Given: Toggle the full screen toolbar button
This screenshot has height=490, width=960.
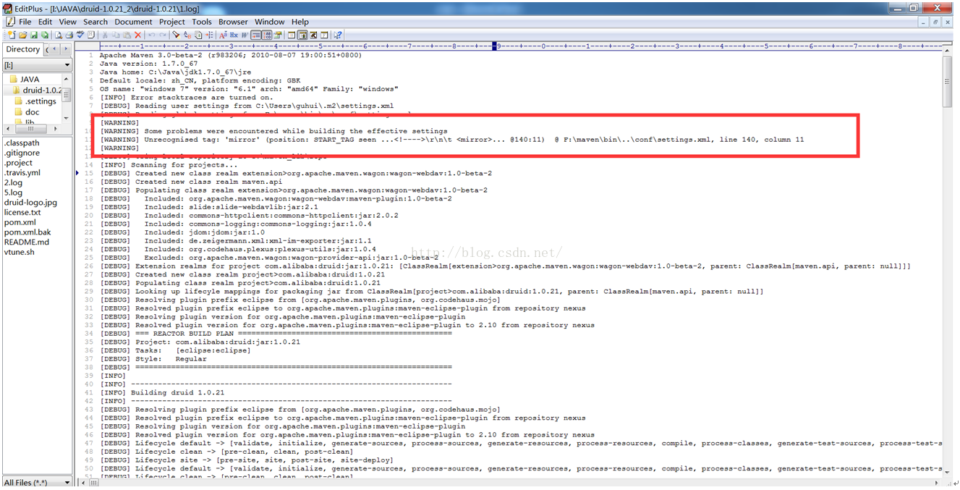Looking at the screenshot, I should point(323,35).
